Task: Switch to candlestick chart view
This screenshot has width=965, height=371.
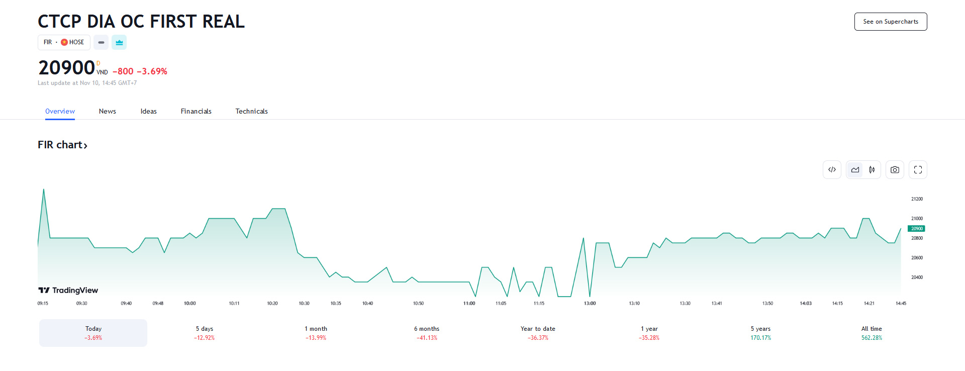Action: (x=872, y=170)
